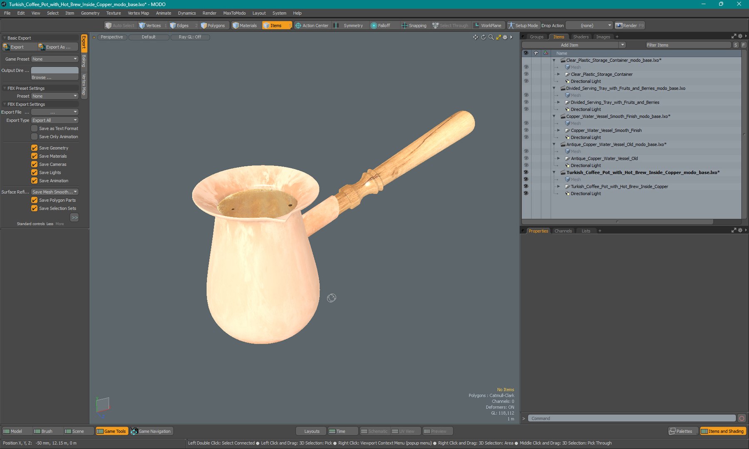Switch to the Channels tab
This screenshot has width=749, height=449.
[563, 231]
